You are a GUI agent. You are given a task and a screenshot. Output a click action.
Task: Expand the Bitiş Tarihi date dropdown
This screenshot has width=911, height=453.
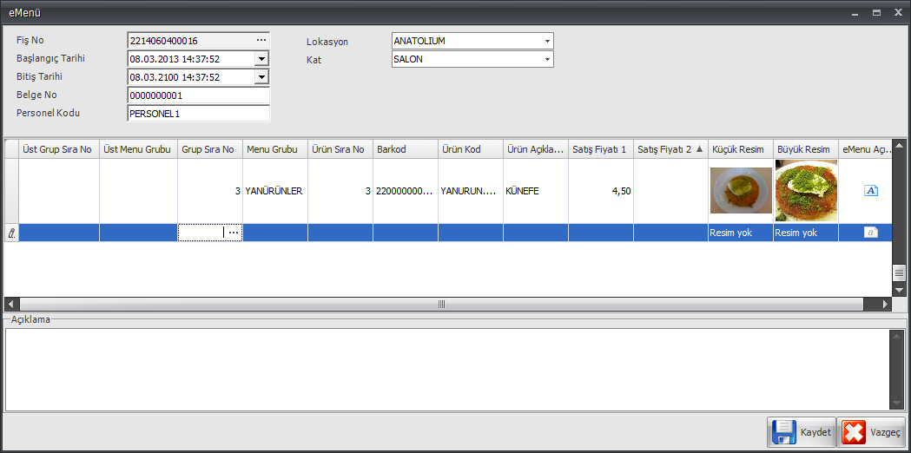[261, 77]
